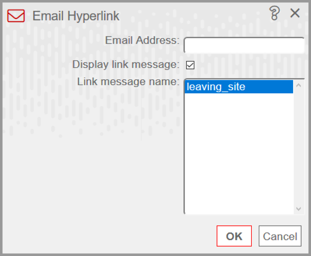Screen dimensions: 311x256
Task: Click the blue highlight right of leaving_site text
Action: pyautogui.click(x=269, y=87)
